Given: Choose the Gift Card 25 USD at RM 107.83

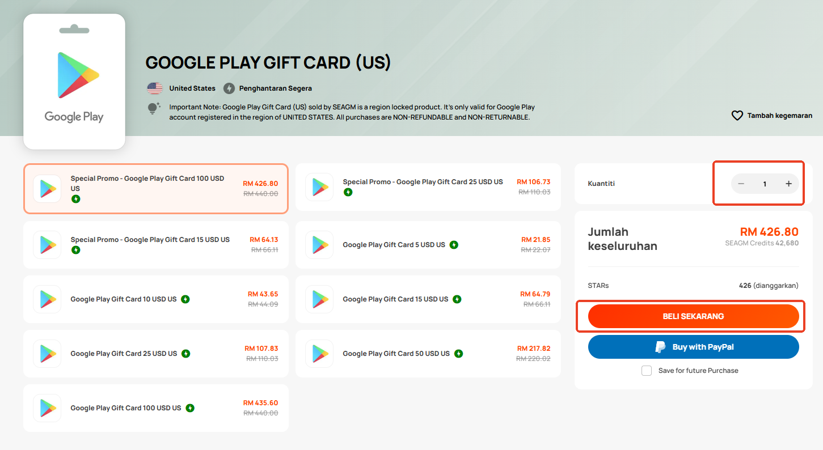Looking at the screenshot, I should 156,354.
